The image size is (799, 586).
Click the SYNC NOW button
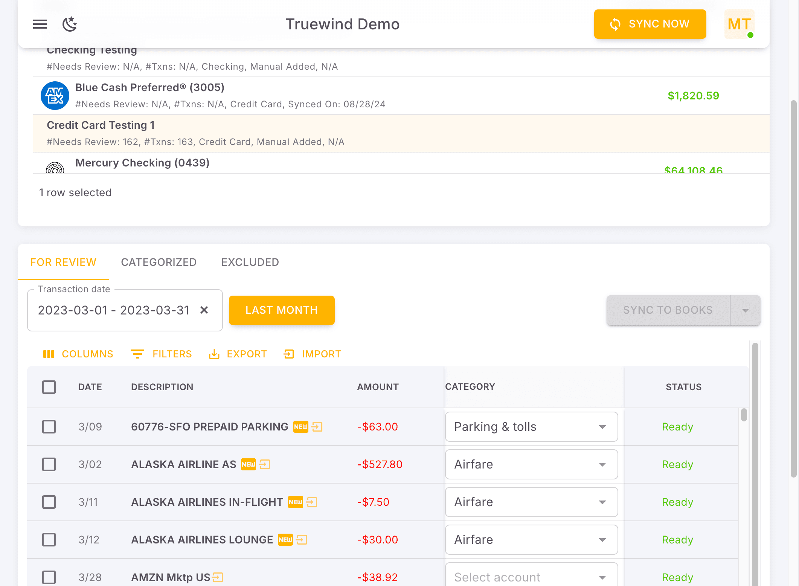tap(650, 24)
